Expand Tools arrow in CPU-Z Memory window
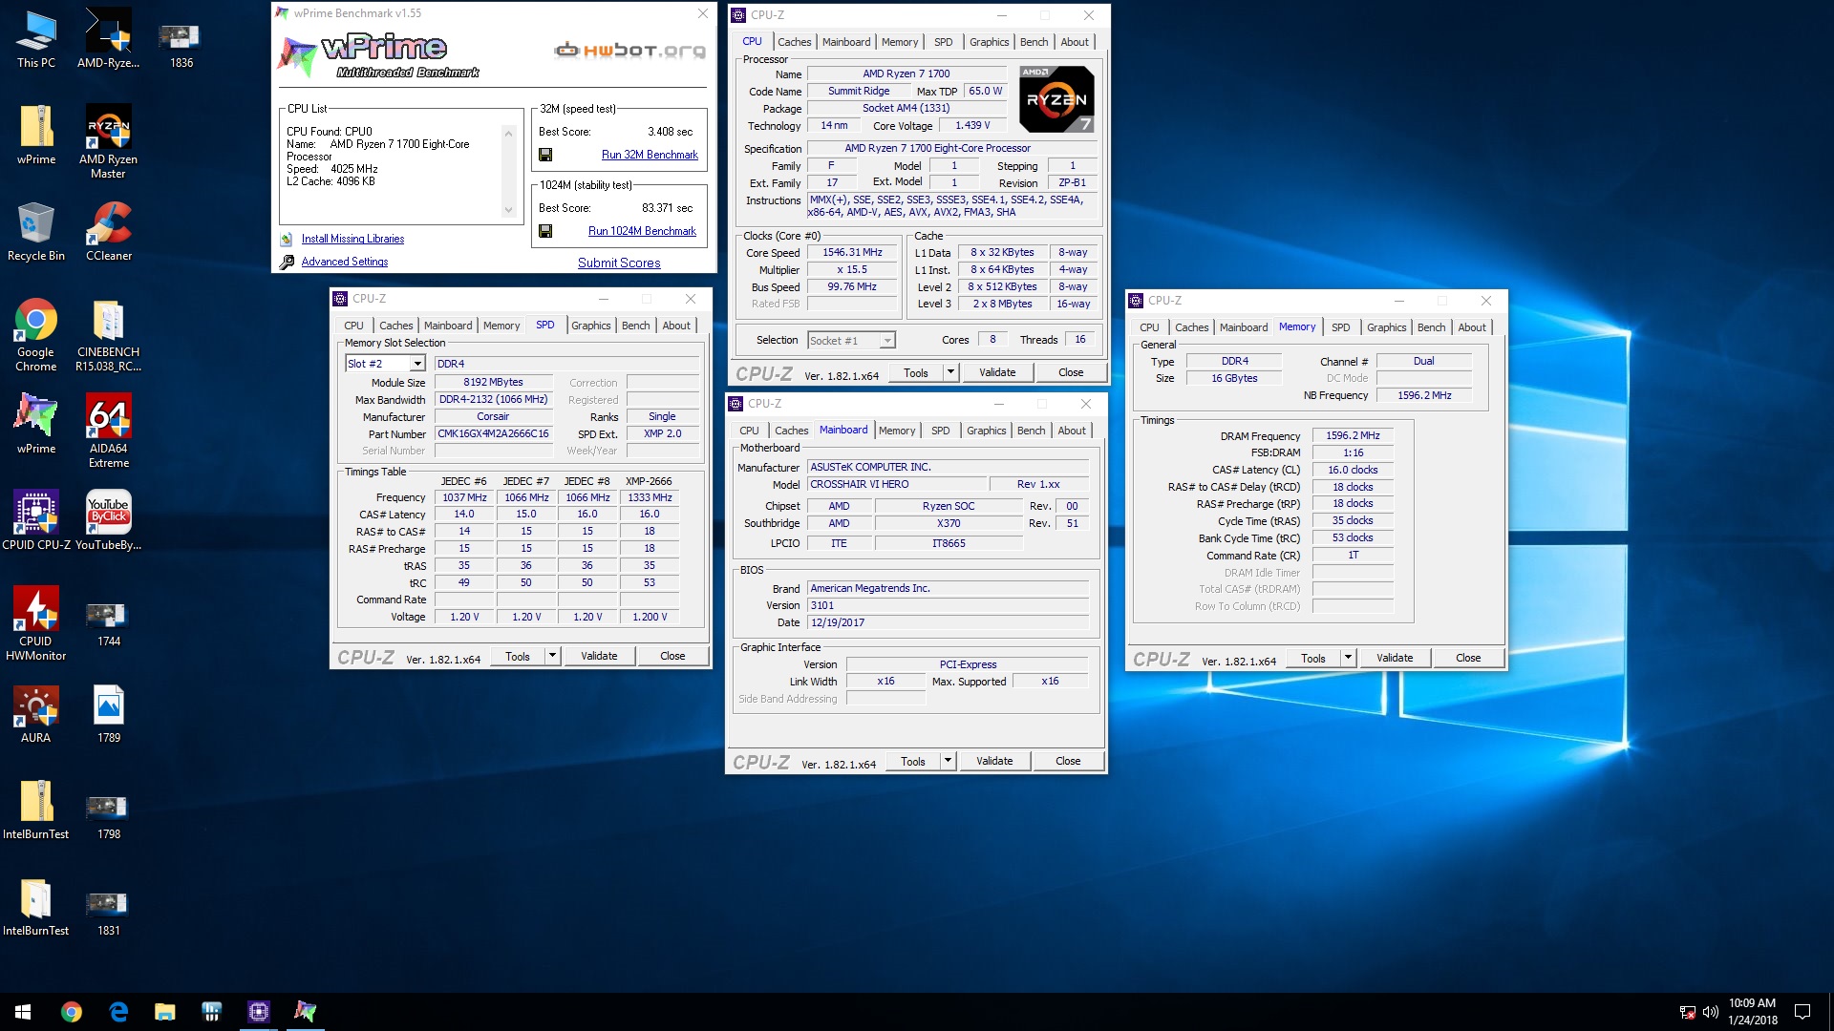The height and width of the screenshot is (1031, 1834). click(1347, 658)
